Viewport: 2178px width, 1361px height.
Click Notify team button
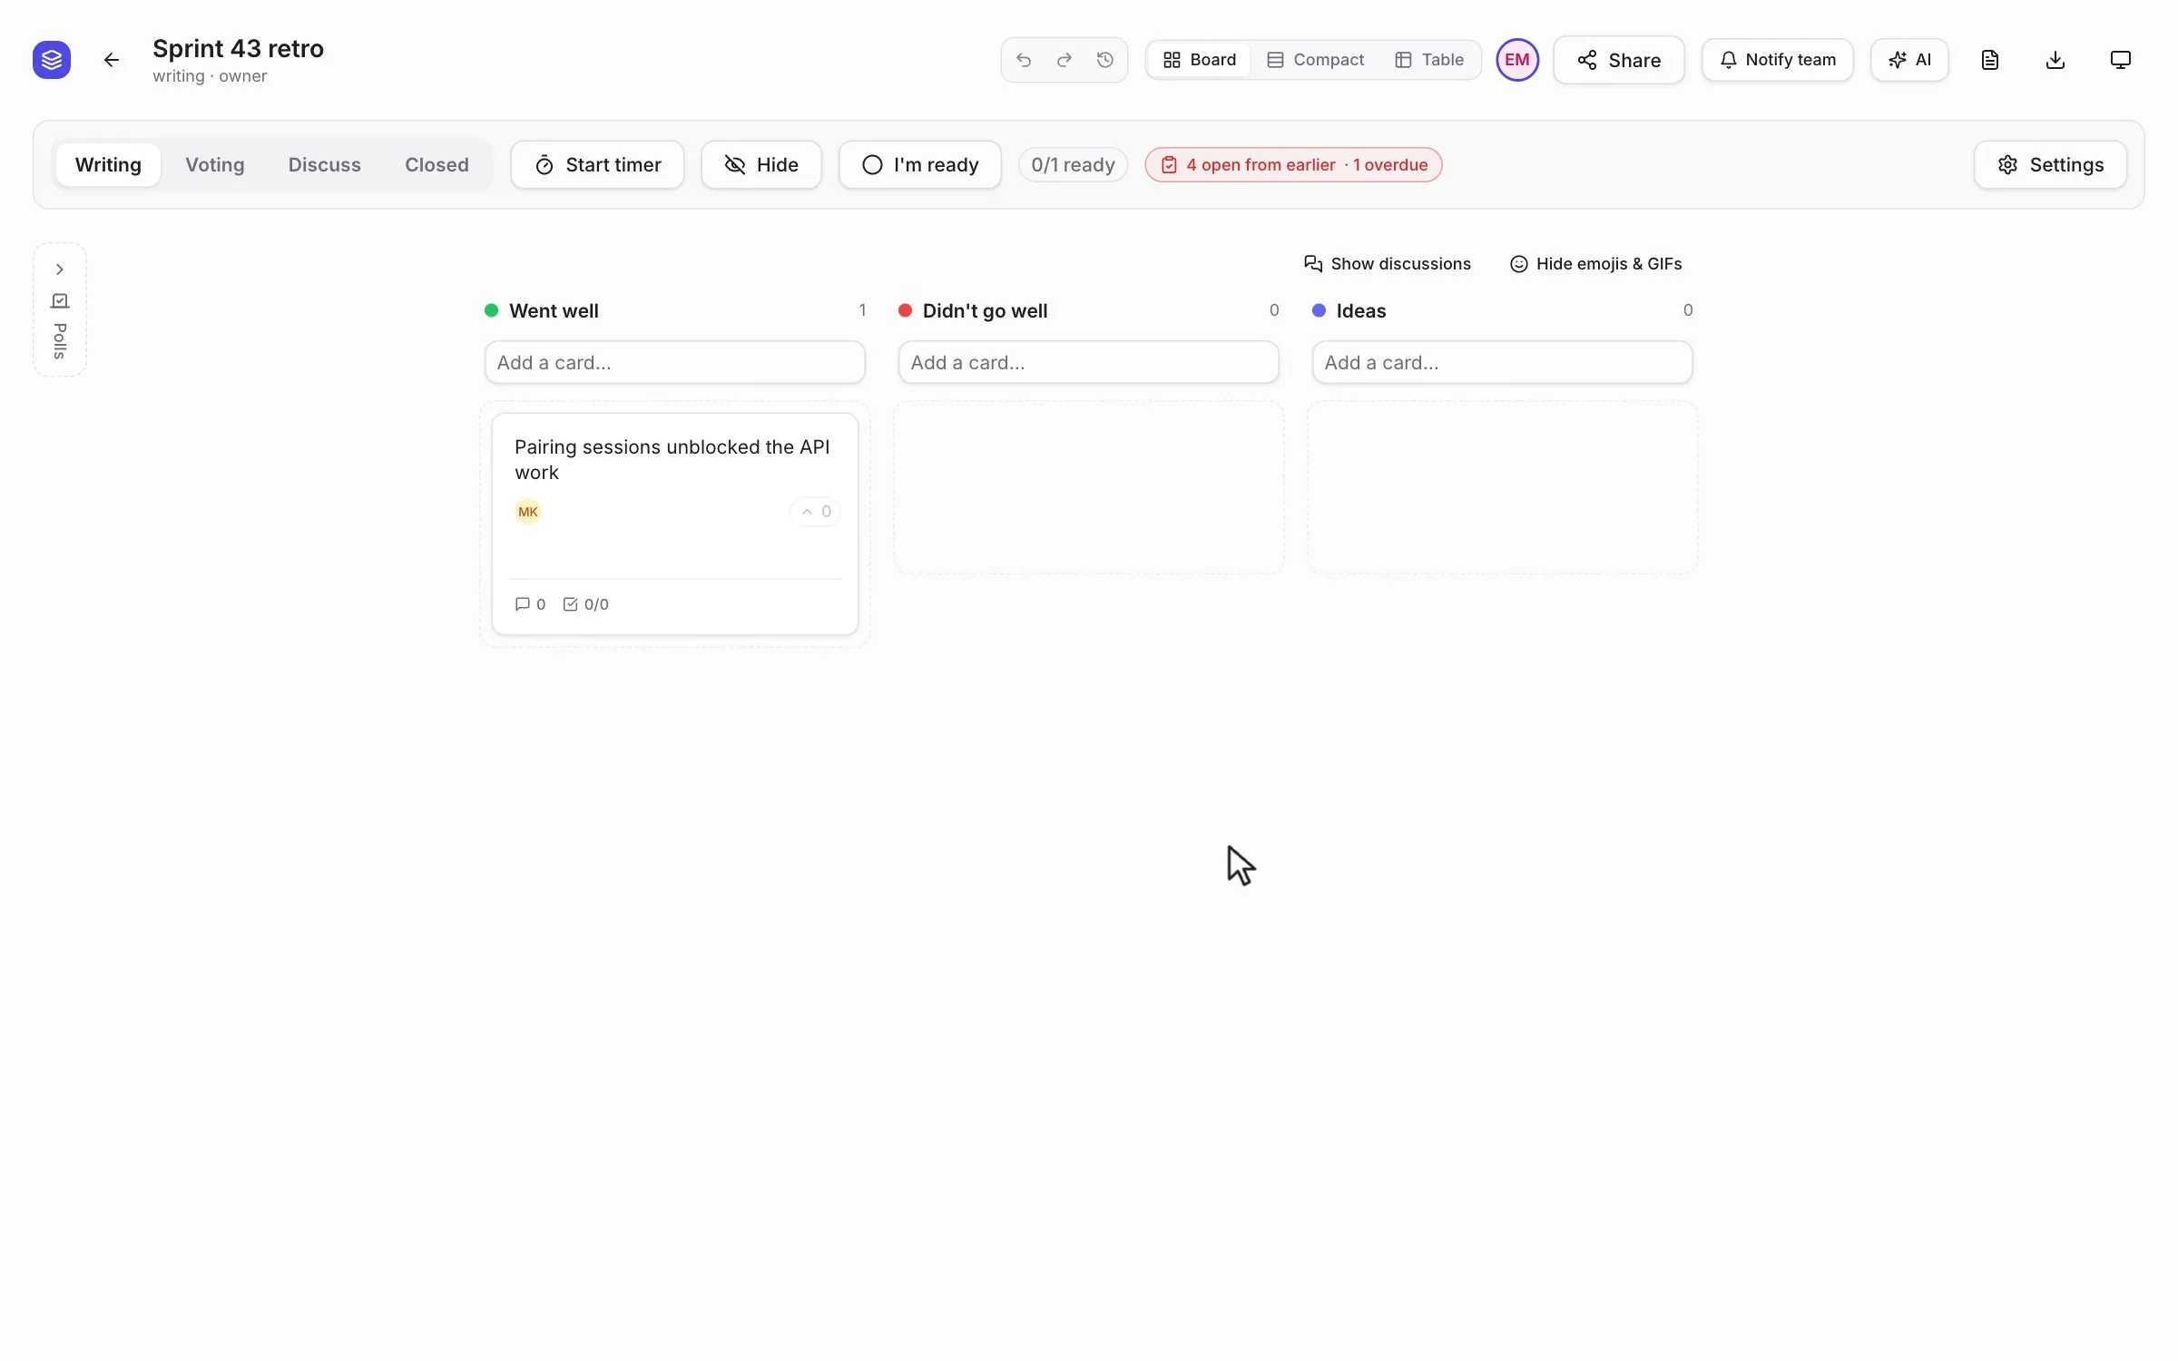1777,60
